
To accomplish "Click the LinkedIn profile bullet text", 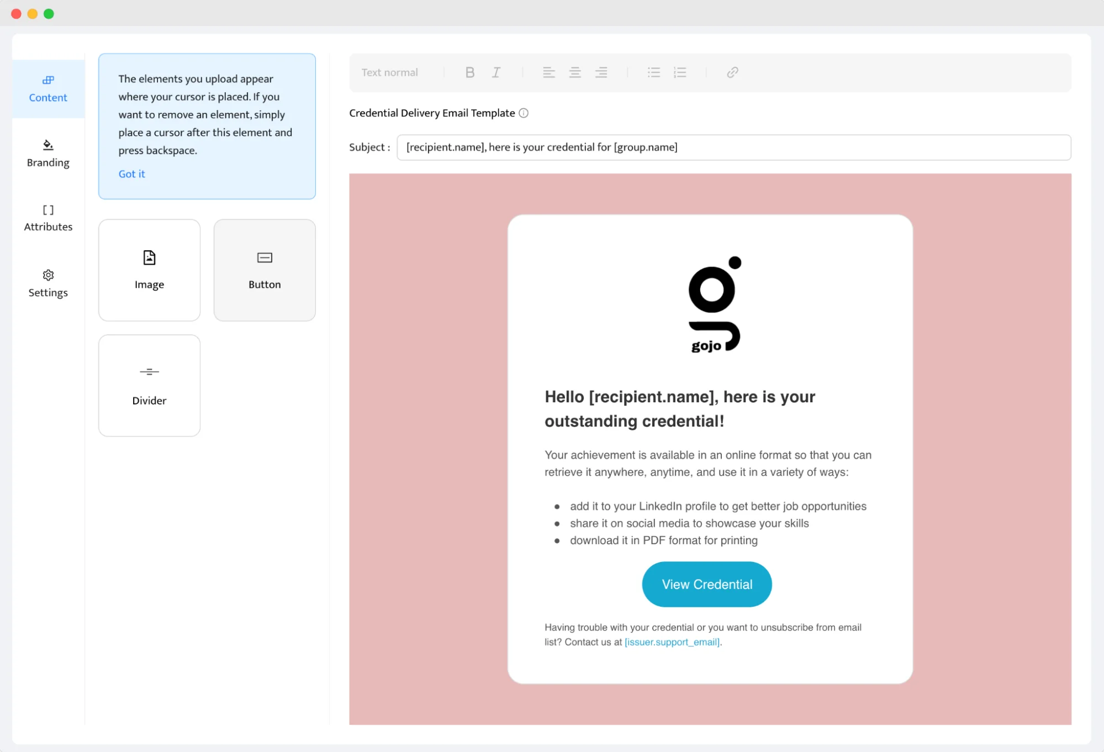I will point(718,506).
